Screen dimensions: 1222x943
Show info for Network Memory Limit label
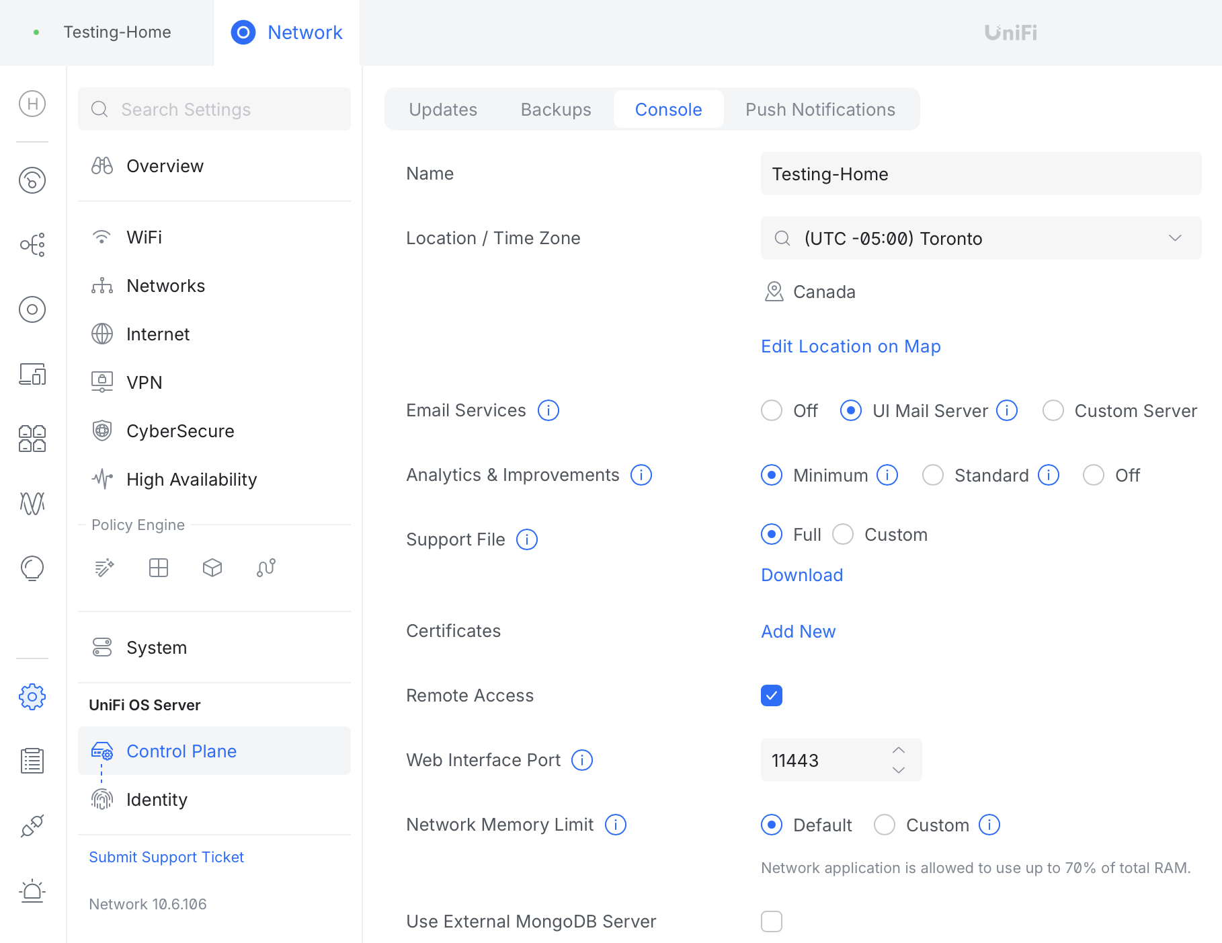(616, 825)
